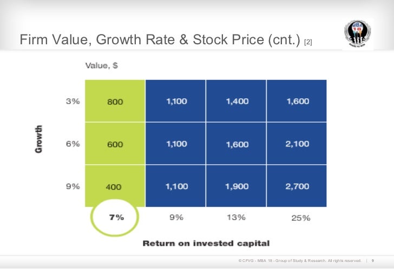The width and height of the screenshot is (394, 269).
Task: Click the 13% return on capital label
Action: (x=236, y=217)
